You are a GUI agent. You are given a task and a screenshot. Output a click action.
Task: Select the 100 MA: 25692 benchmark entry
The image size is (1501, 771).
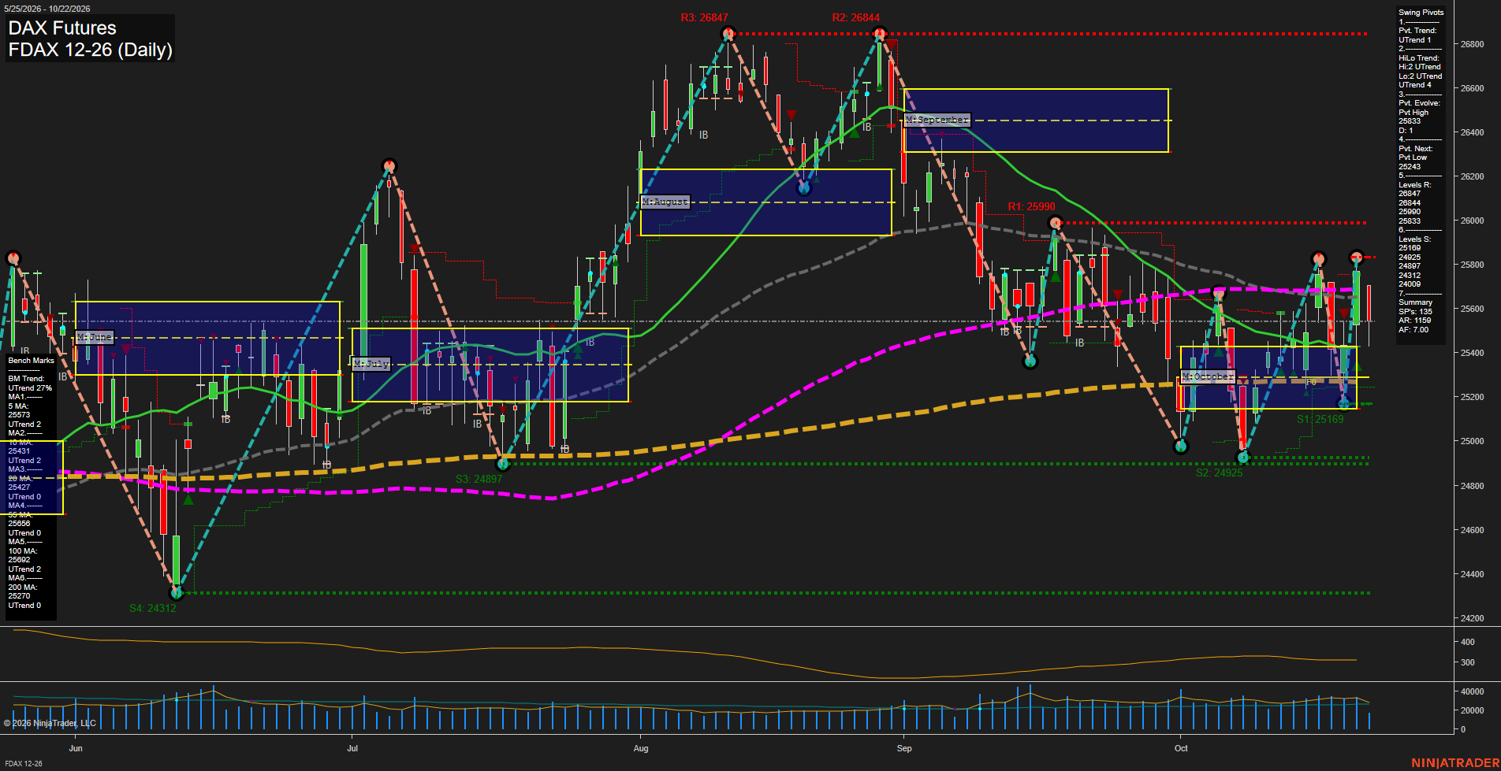[23, 555]
